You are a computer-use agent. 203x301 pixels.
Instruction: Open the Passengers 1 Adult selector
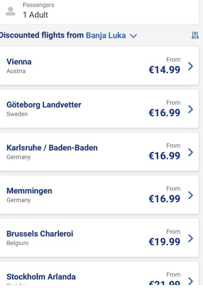[99, 11]
